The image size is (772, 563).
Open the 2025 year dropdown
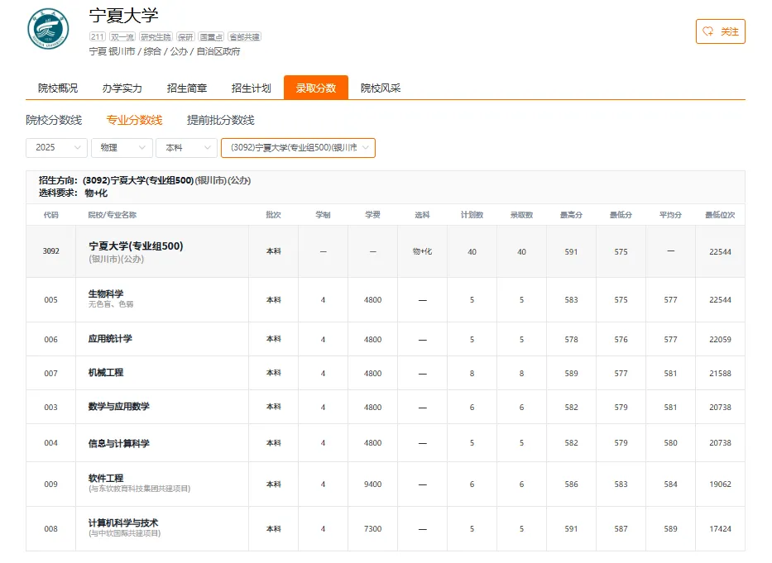coord(56,148)
